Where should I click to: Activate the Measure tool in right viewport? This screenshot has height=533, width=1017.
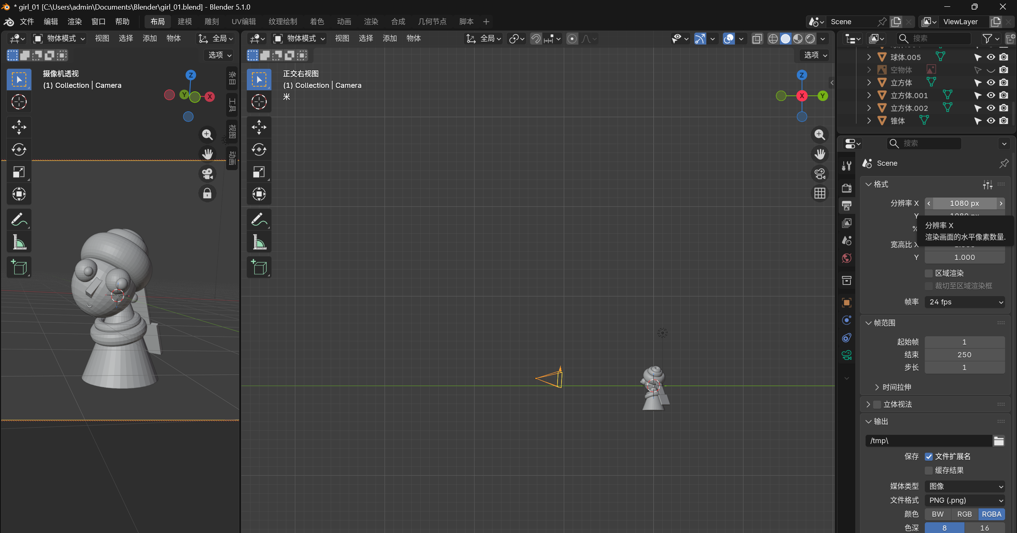point(259,242)
